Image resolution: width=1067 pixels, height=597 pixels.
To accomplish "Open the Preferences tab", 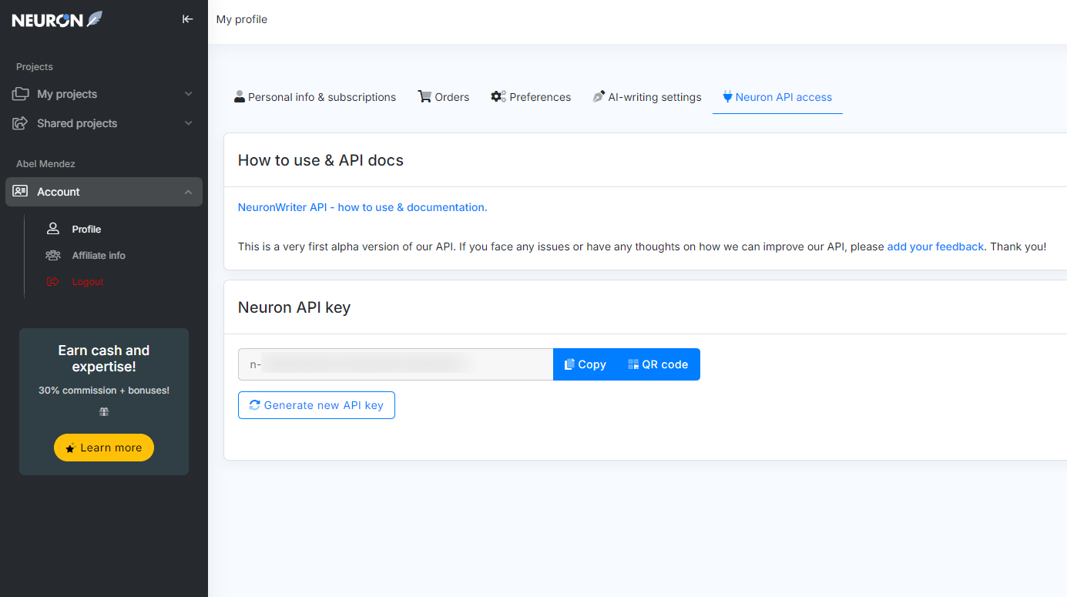I will tap(531, 97).
